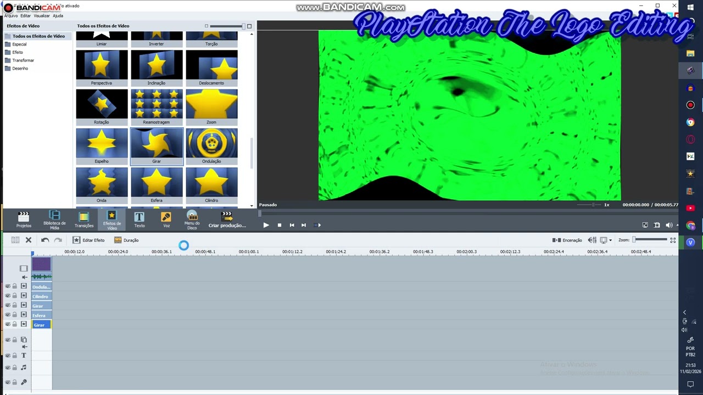Select the Transformar folder
Viewport: 703px width, 395px height.
[20, 60]
